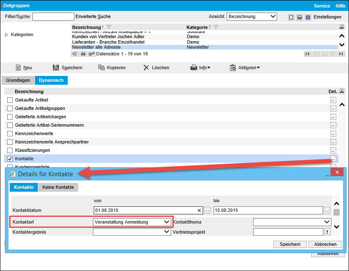
Task: Click filter funnel icon next to Kategorie
Action: coord(216,27)
